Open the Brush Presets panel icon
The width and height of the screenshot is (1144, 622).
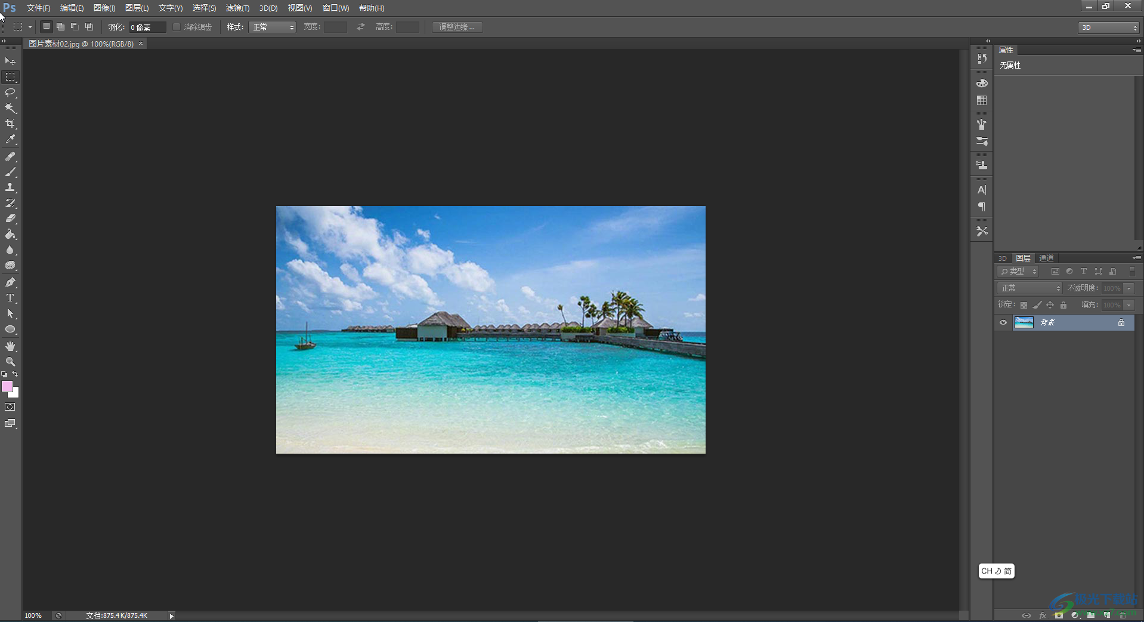[x=982, y=141]
